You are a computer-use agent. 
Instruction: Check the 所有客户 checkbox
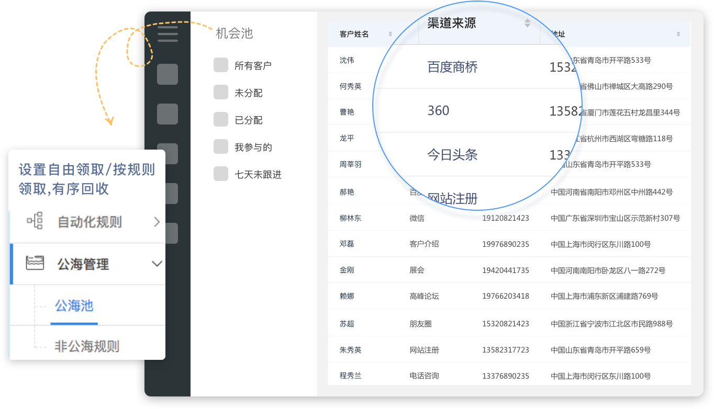(221, 65)
